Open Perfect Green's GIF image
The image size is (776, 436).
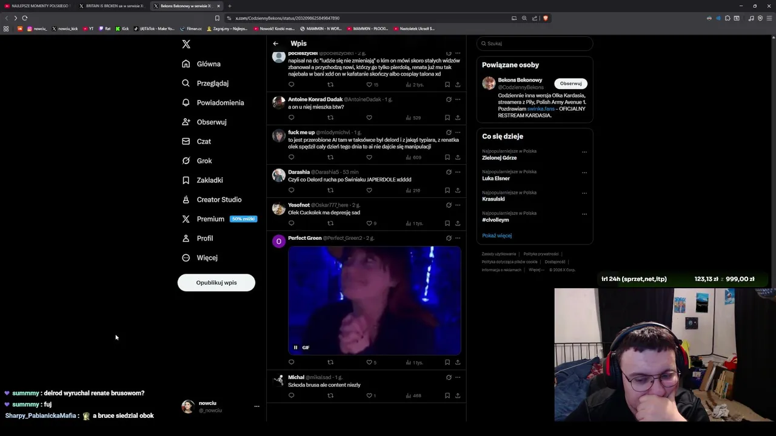tap(375, 300)
